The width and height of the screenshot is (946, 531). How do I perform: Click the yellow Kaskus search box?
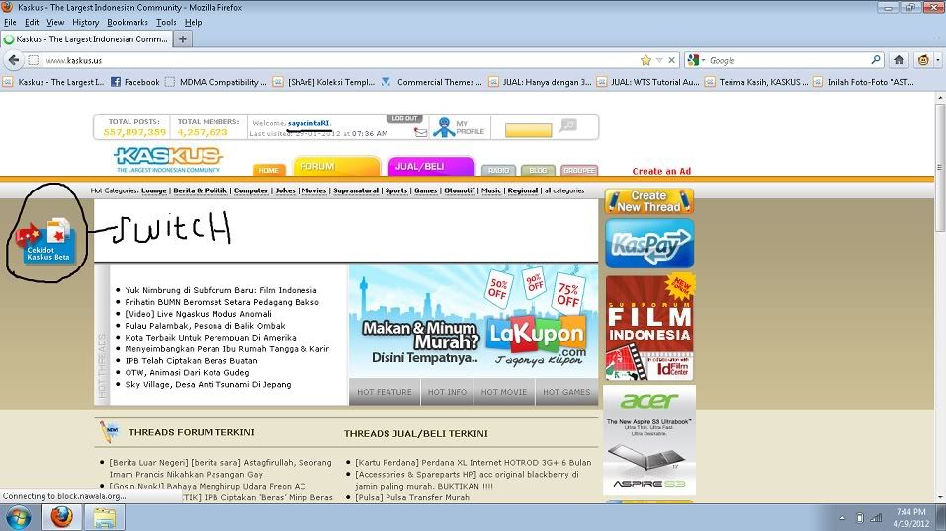529,130
